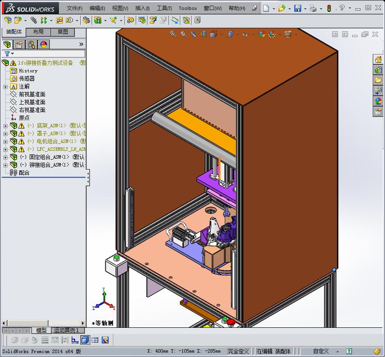Toggle the axes icon in the bottom toolbar
The image size is (385, 357).
(75, 340)
